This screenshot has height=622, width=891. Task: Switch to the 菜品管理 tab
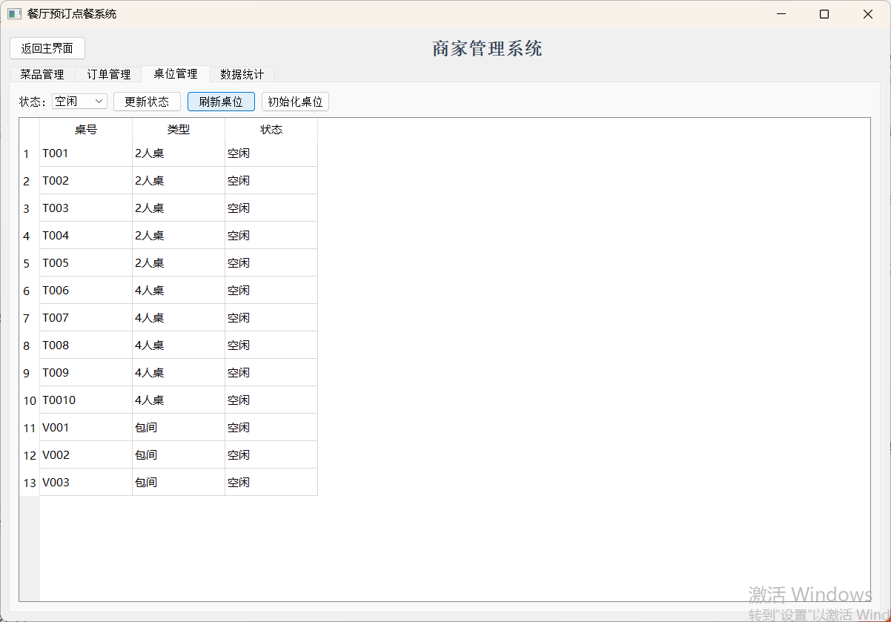click(x=42, y=74)
